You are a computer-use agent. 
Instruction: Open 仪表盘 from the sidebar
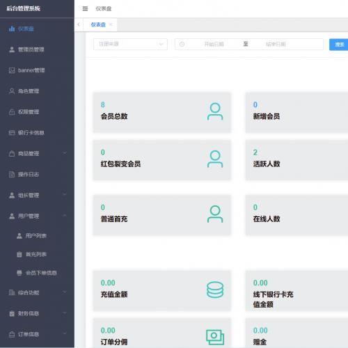tap(37, 29)
